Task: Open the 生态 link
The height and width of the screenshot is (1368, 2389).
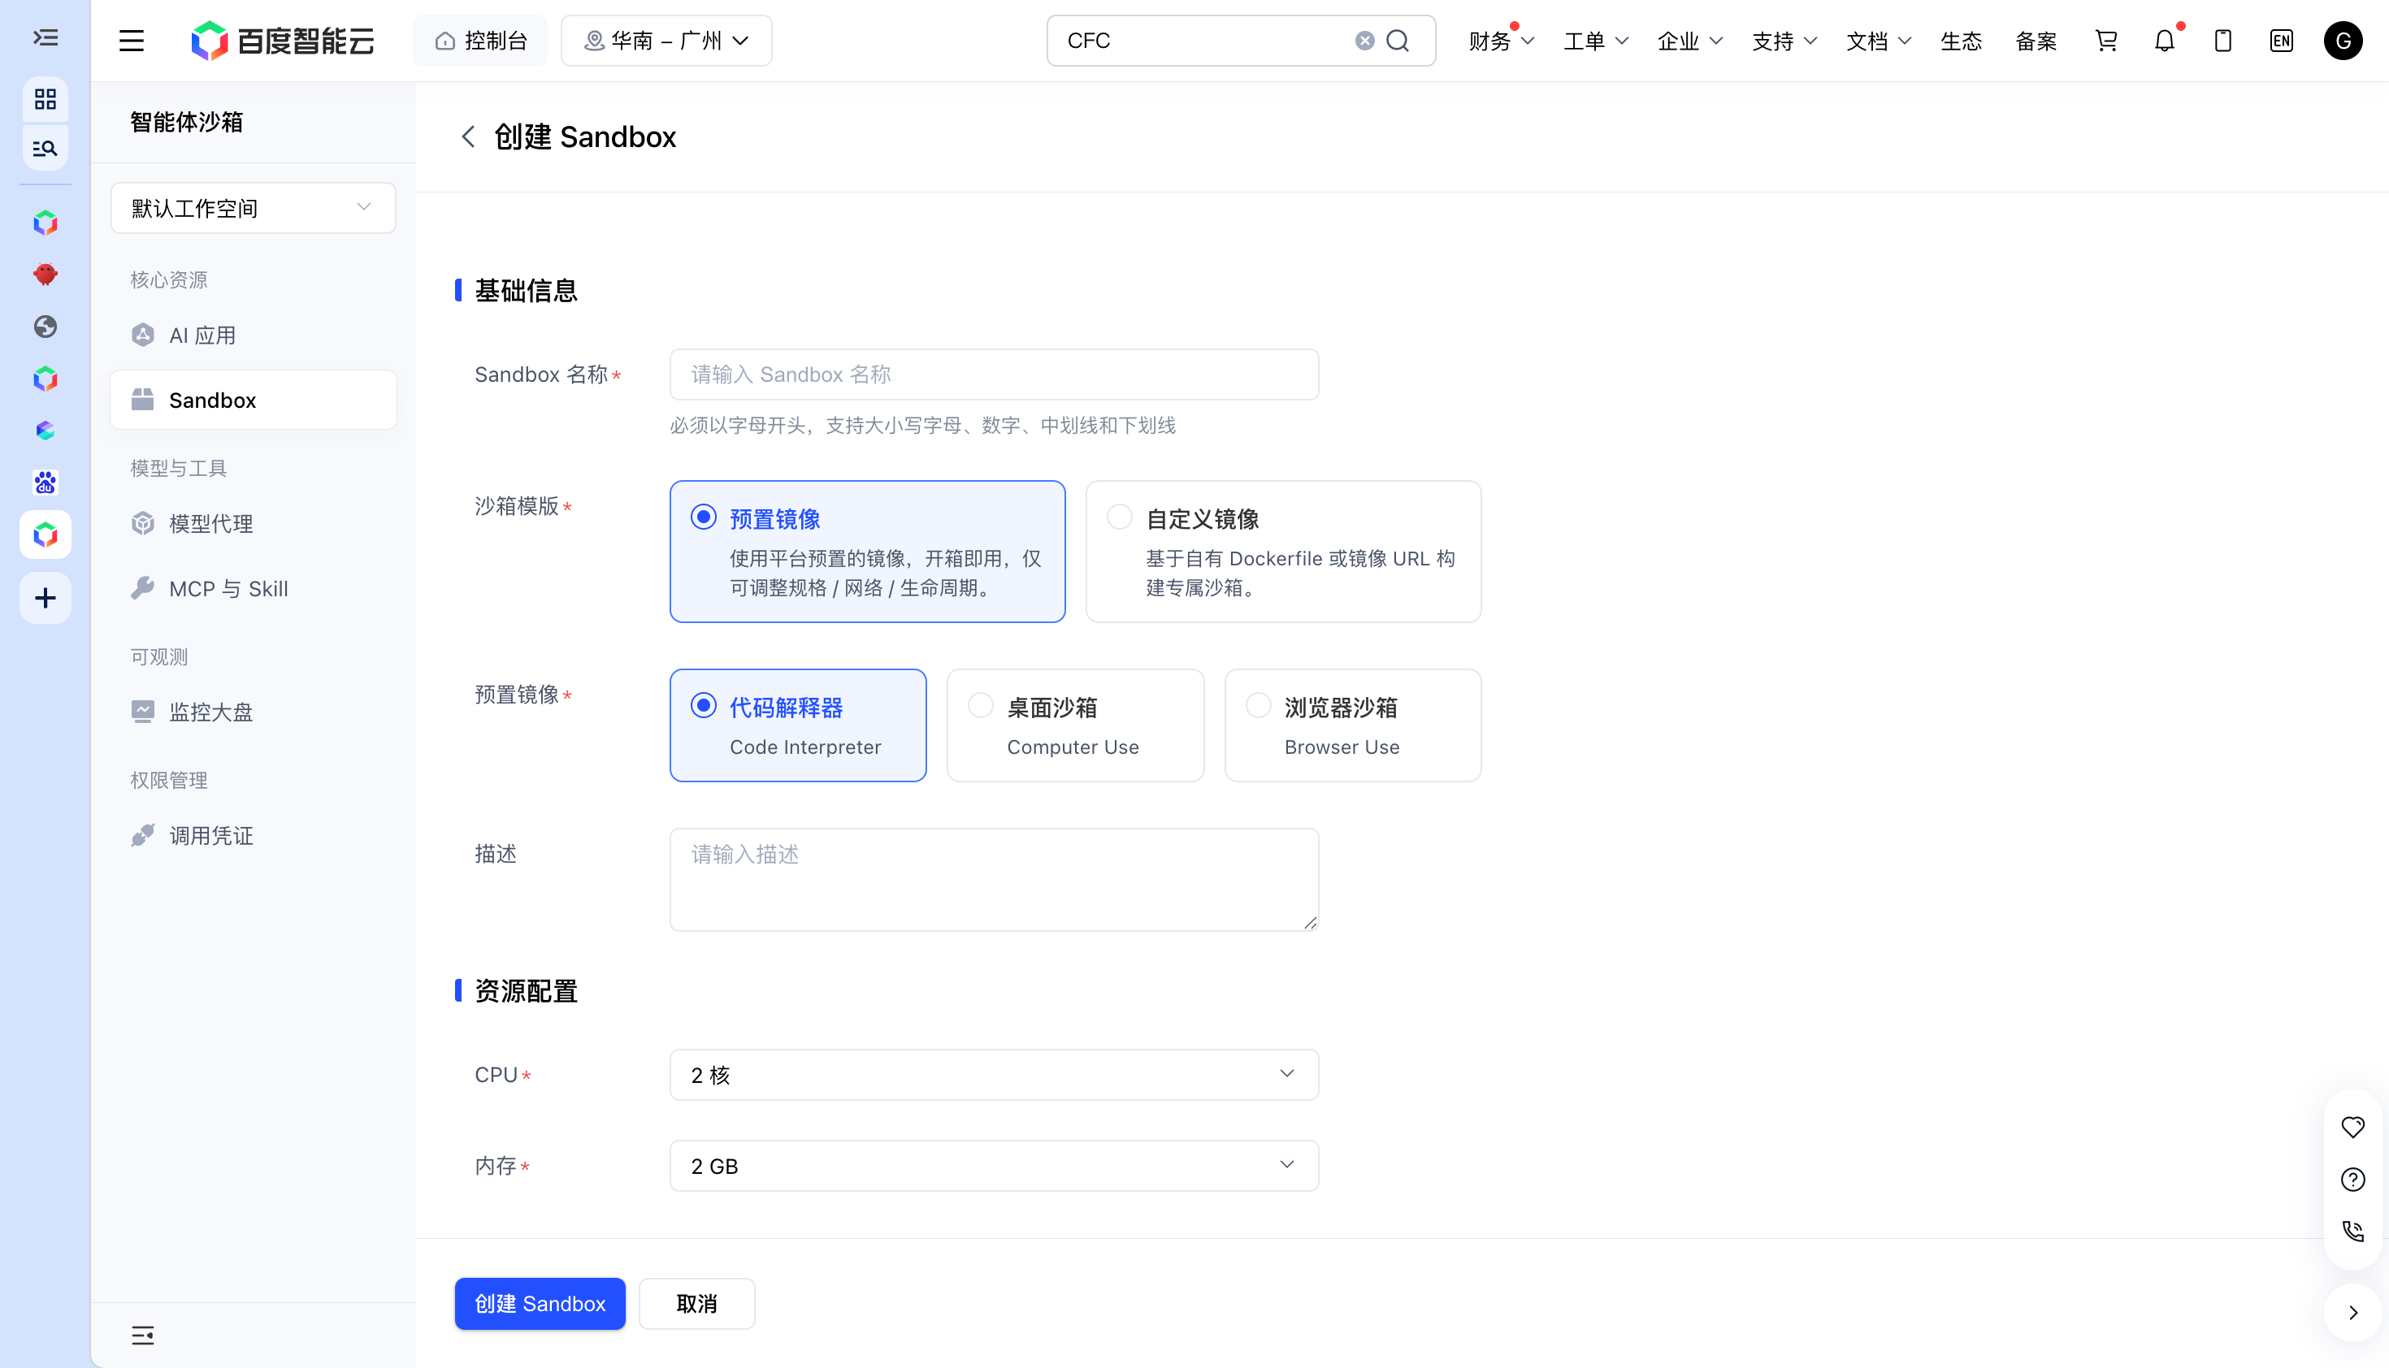Action: (1961, 41)
